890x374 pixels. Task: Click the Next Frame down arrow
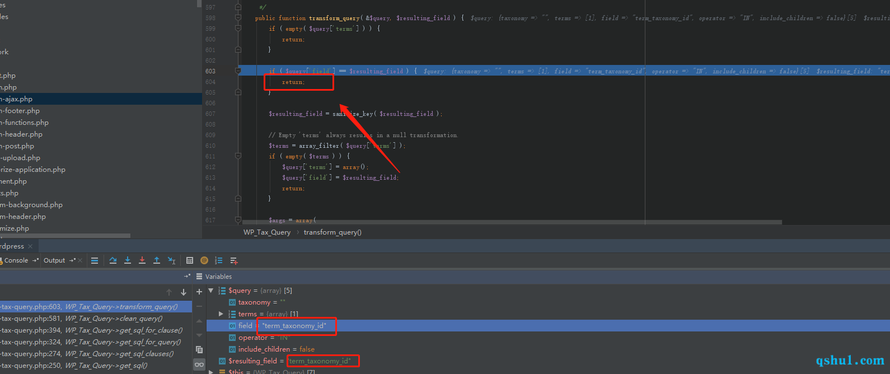pyautogui.click(x=183, y=292)
